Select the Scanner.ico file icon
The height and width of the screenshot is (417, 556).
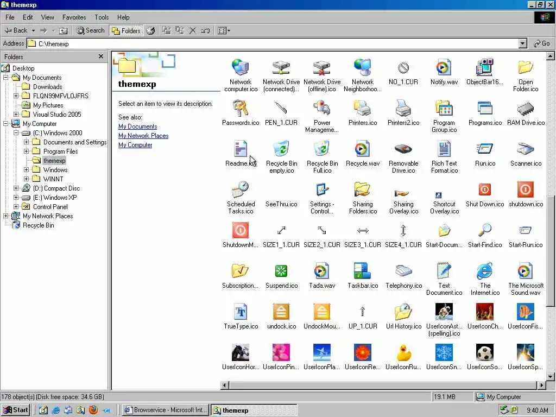[526, 149]
